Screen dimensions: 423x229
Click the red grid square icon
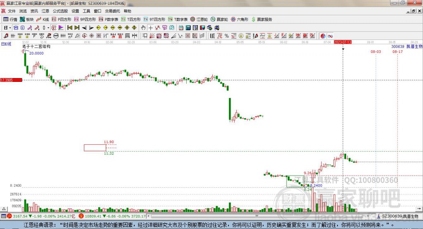pos(188,36)
